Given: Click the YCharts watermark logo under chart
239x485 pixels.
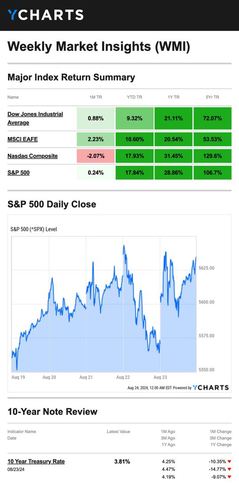Looking at the screenshot, I should click(211, 387).
